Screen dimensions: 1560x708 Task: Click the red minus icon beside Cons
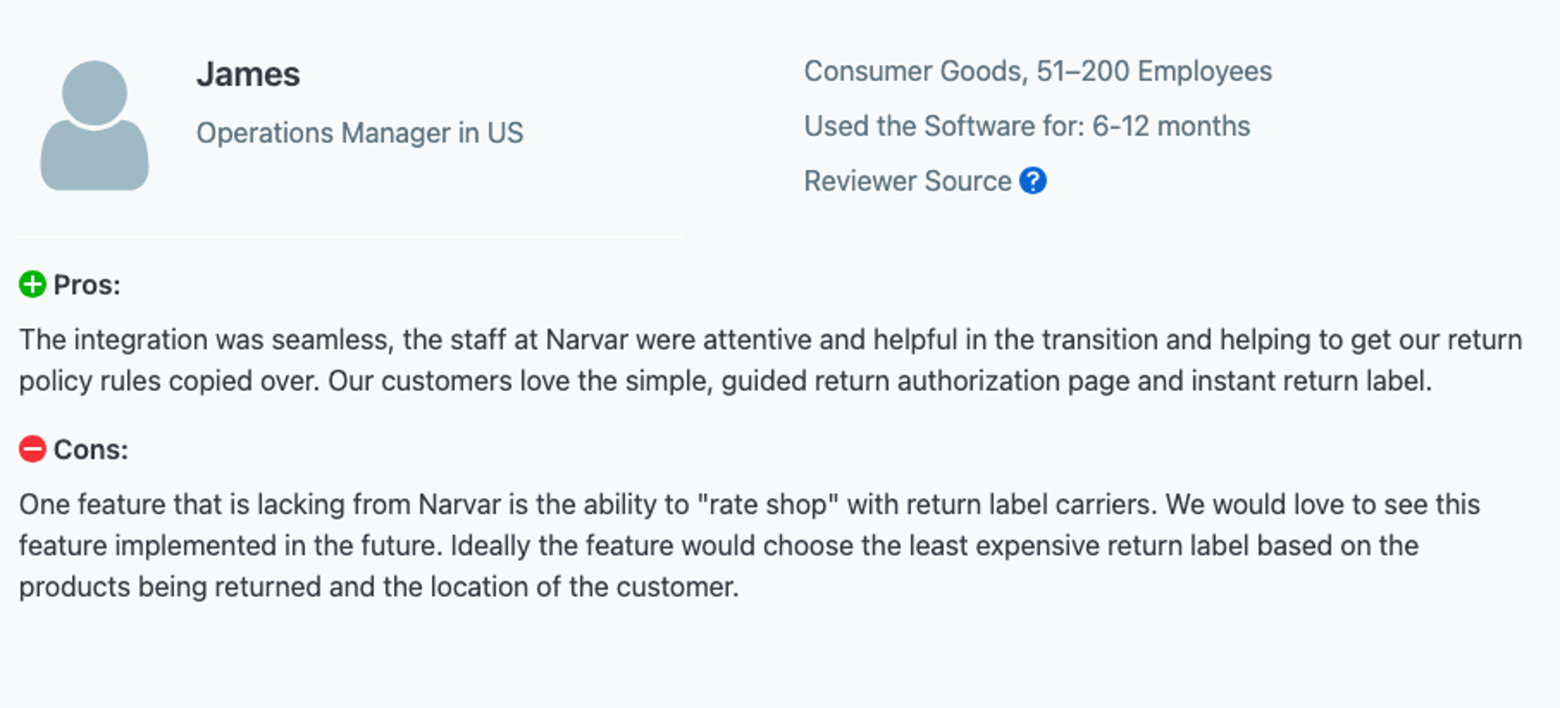tap(32, 449)
